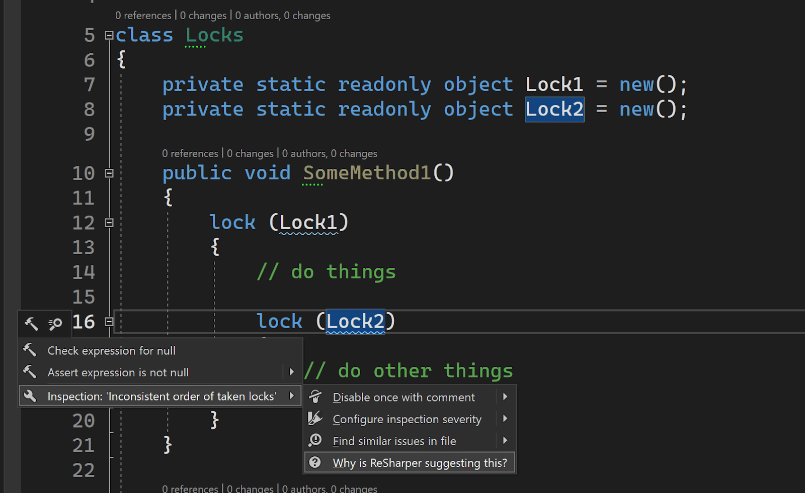Choose 'Find similar issues in file'
805x493 pixels.
(x=394, y=441)
